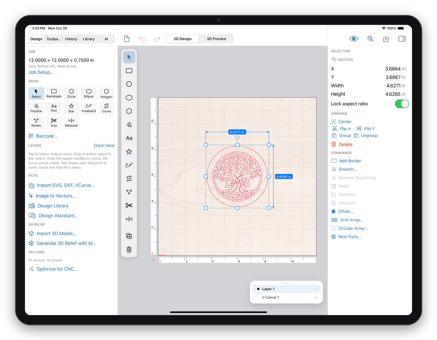
Task: Open the History tab
Action: (71, 39)
